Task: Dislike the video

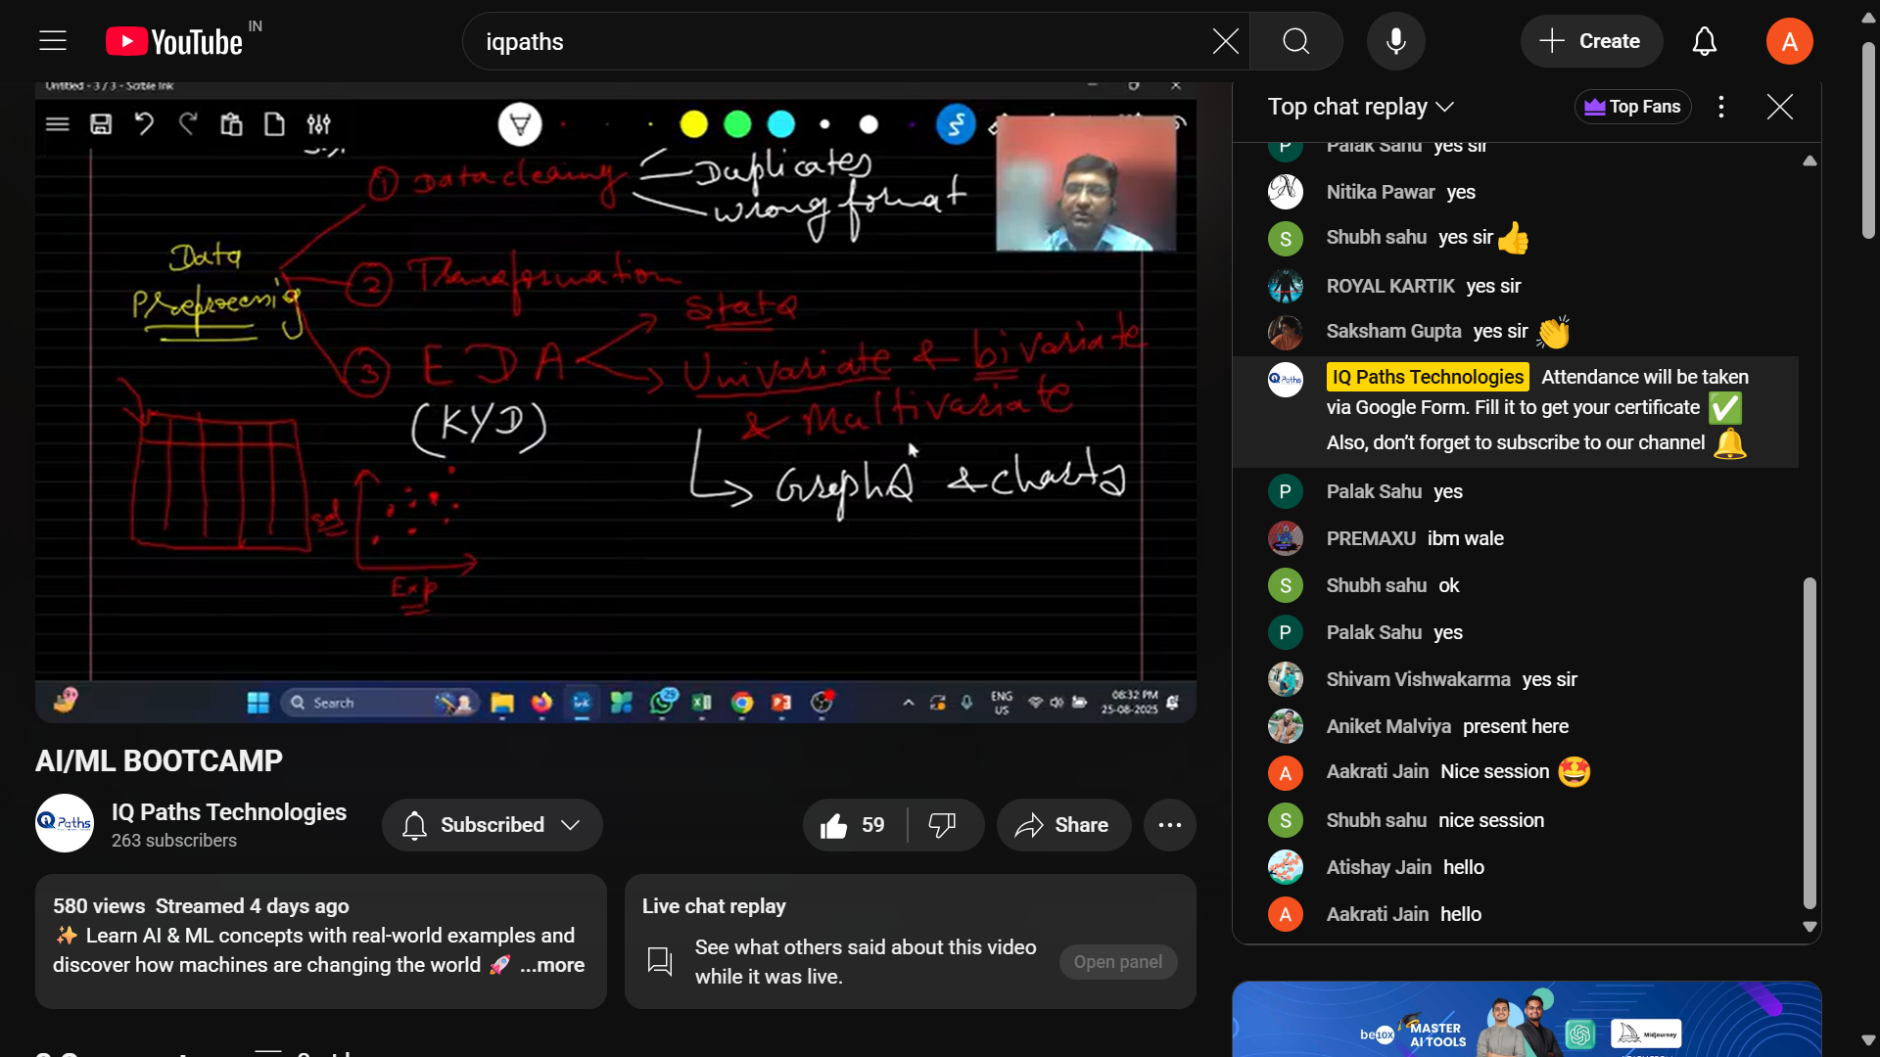Action: (x=942, y=825)
